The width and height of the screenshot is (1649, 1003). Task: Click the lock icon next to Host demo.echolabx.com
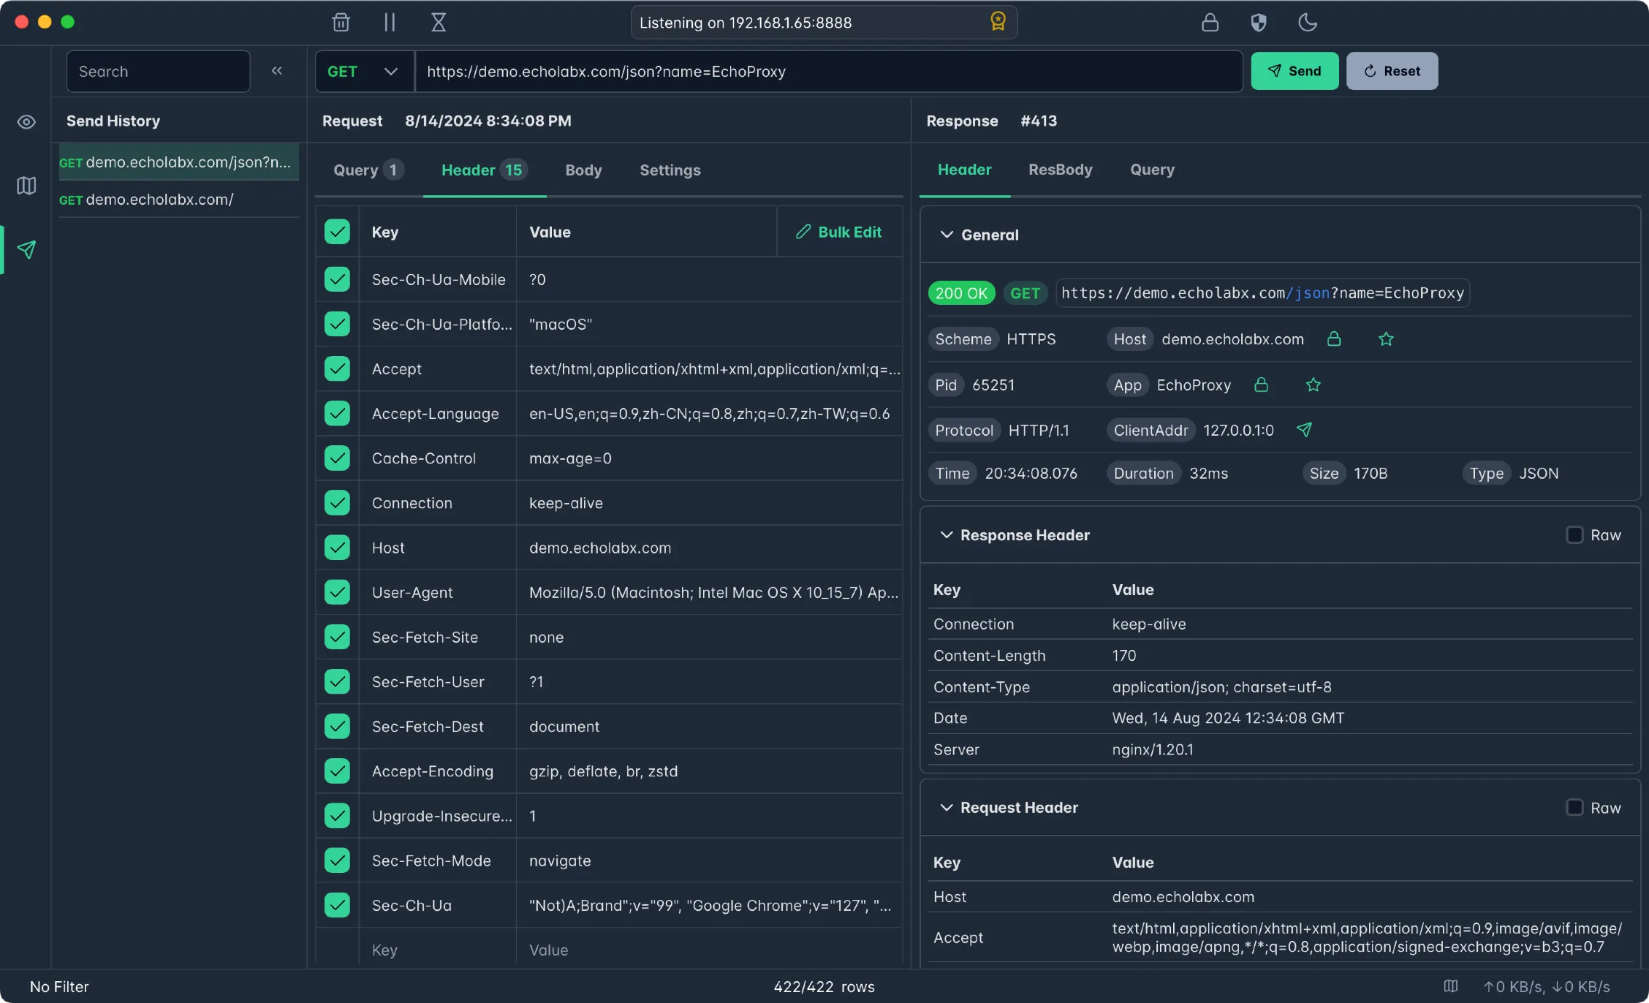coord(1334,338)
